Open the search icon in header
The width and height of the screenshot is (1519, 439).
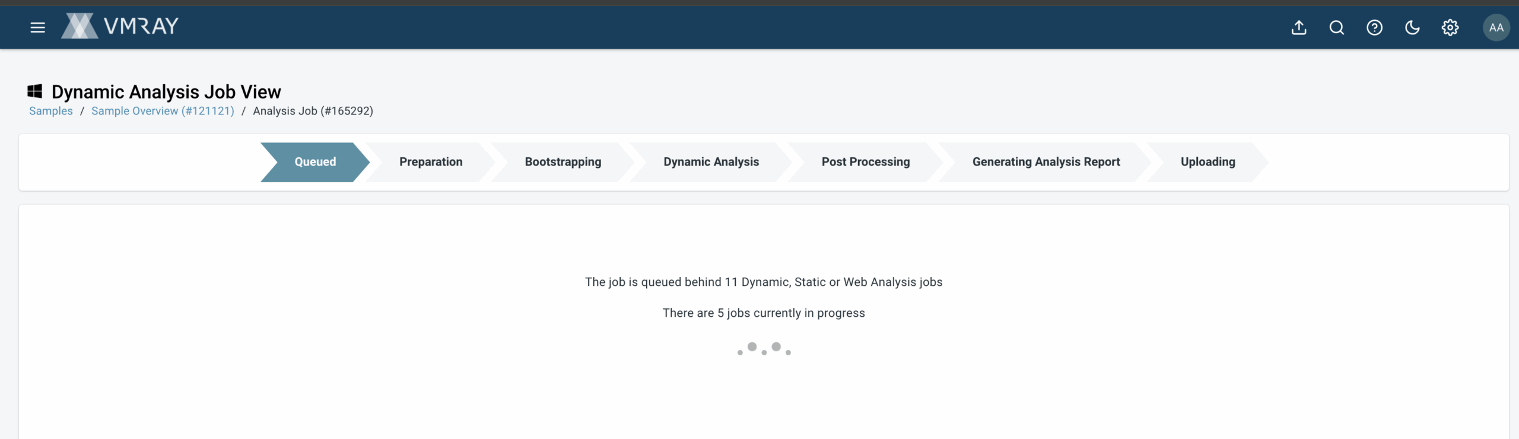tap(1336, 27)
